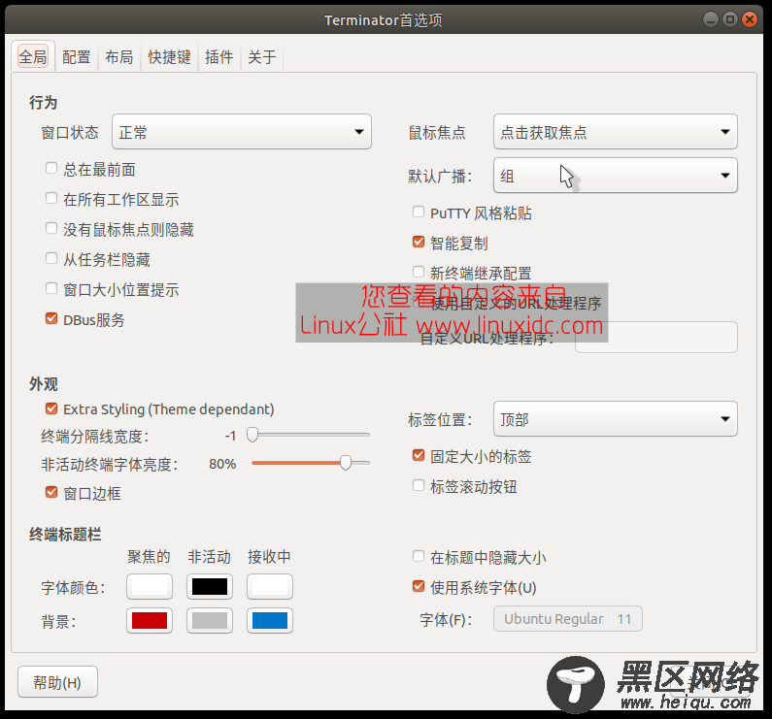
Task: Tick 没有鼠标焦点则隐藏 checkbox
Action: coord(51,228)
